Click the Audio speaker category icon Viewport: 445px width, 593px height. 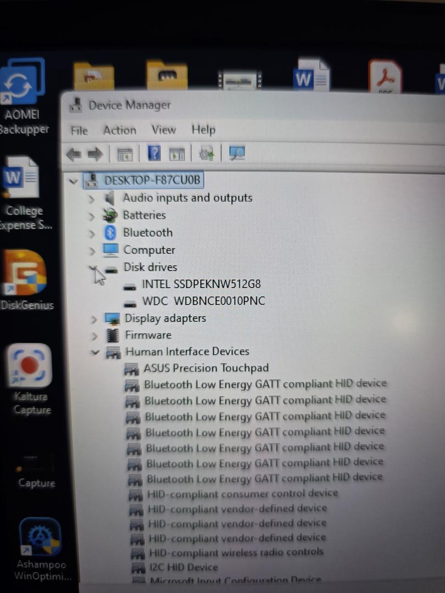(110, 198)
